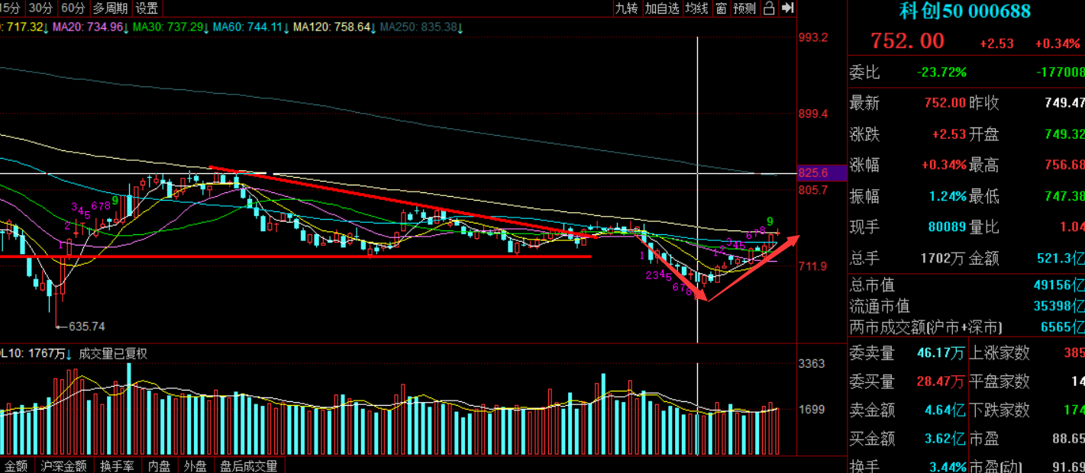Click the MA60 downward arrow indicator
This screenshot has width=1085, height=473.
coord(286,27)
